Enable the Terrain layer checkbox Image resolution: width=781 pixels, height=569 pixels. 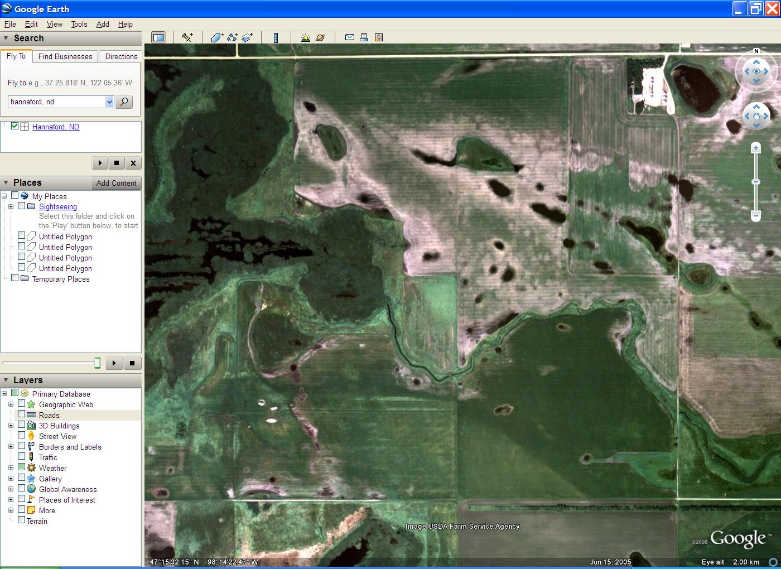coord(21,520)
